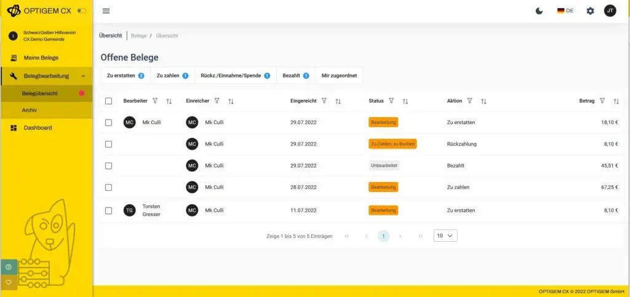Open the DE language selector
The height and width of the screenshot is (297, 630).
click(565, 11)
